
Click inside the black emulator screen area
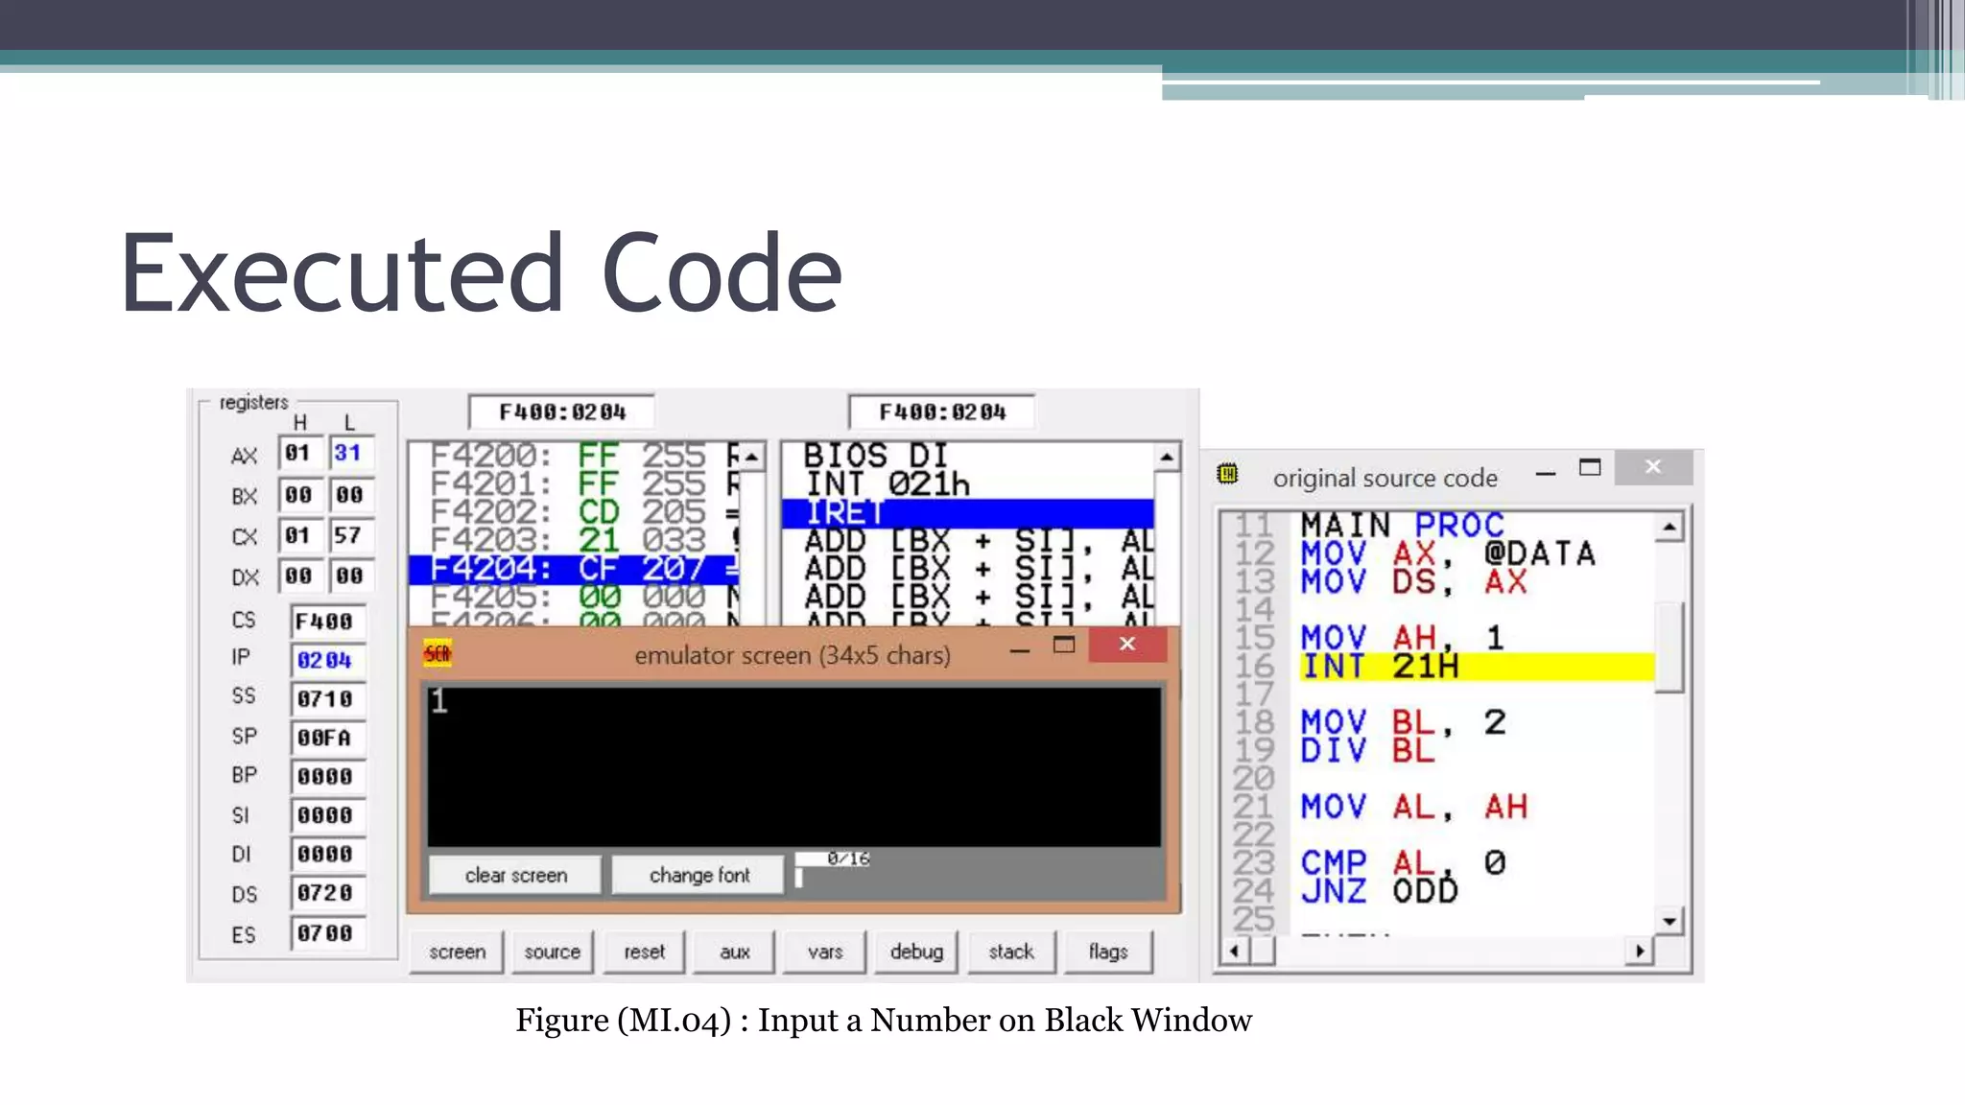[x=794, y=766]
